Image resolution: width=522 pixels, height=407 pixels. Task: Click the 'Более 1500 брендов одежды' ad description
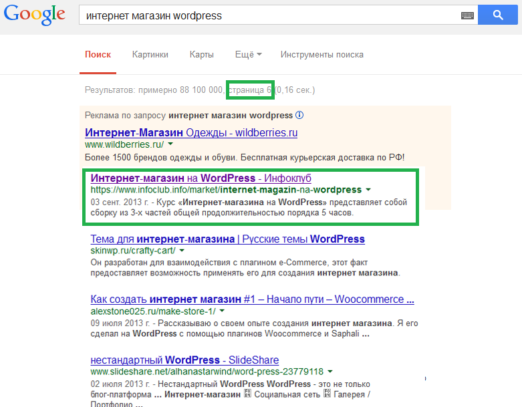point(245,158)
